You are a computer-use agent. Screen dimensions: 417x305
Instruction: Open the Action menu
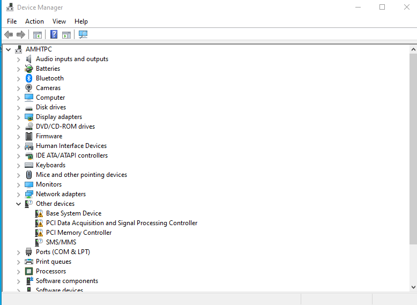tap(34, 21)
